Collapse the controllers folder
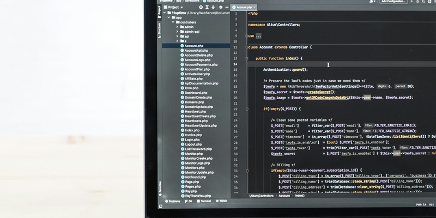 (173, 22)
